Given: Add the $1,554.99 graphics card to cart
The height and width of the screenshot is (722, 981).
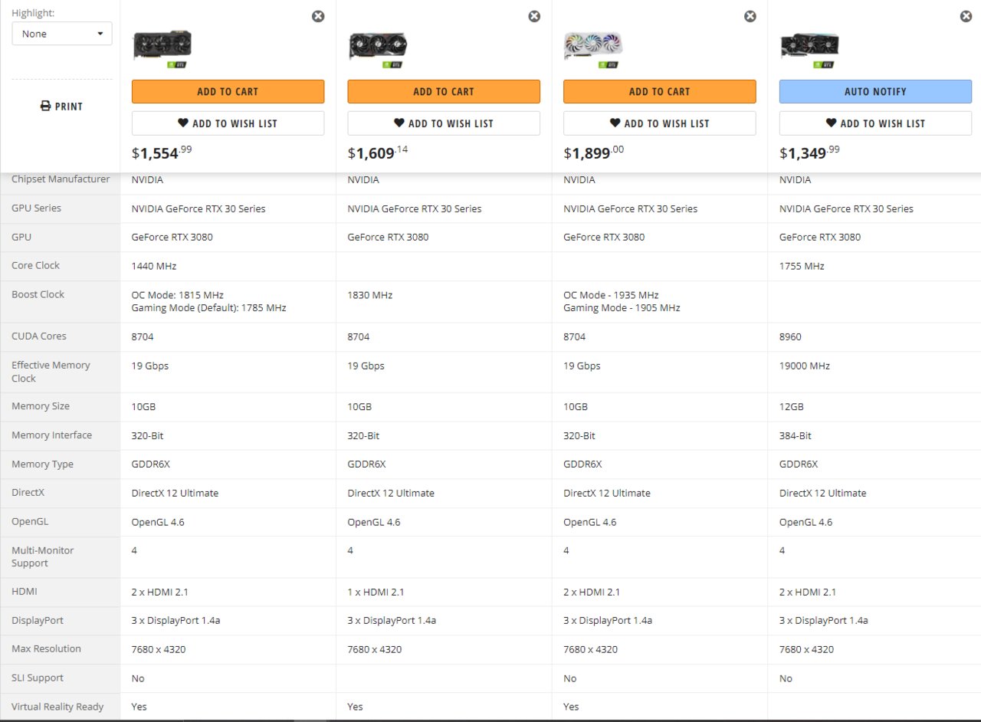Looking at the screenshot, I should tap(228, 91).
